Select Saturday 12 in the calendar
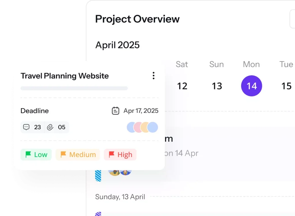295x216 pixels. point(182,86)
